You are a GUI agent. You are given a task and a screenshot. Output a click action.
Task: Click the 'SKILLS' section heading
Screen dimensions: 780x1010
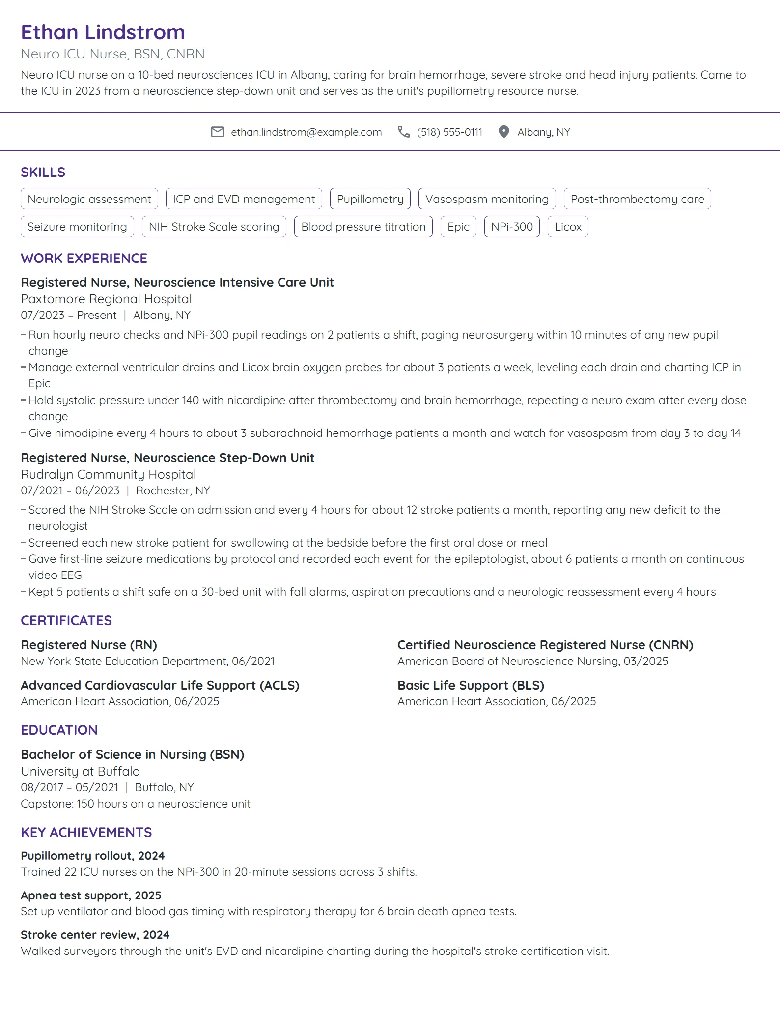pyautogui.click(x=43, y=173)
